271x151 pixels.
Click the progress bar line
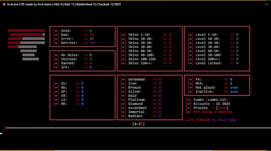click(135, 128)
